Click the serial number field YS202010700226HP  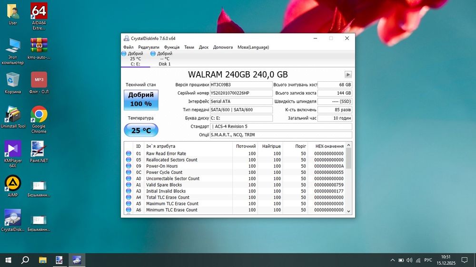[x=241, y=93]
